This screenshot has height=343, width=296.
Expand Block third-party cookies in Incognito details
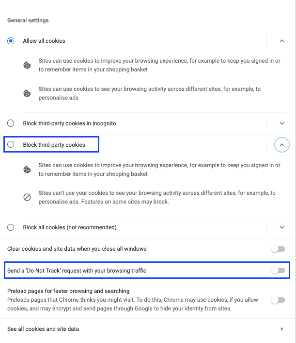pyautogui.click(x=282, y=123)
